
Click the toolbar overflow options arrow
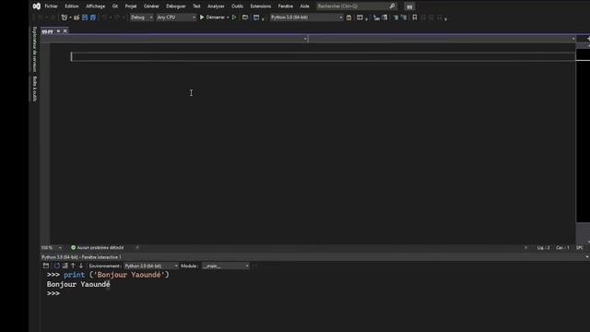tap(445, 18)
